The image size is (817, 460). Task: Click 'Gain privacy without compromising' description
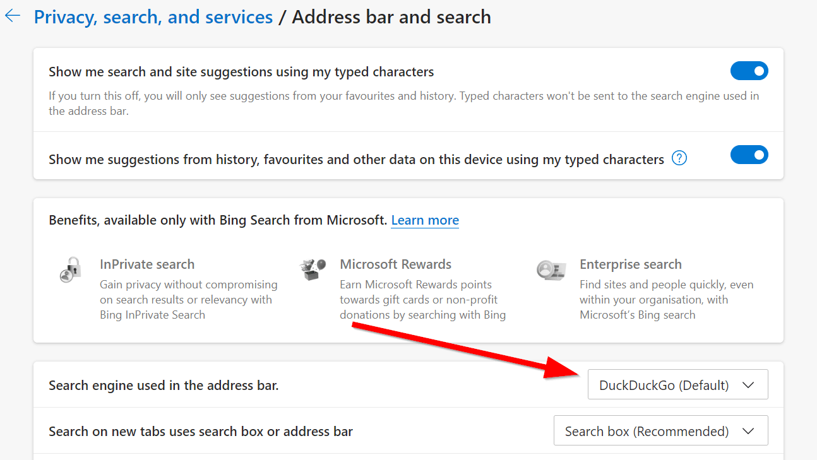point(189,300)
